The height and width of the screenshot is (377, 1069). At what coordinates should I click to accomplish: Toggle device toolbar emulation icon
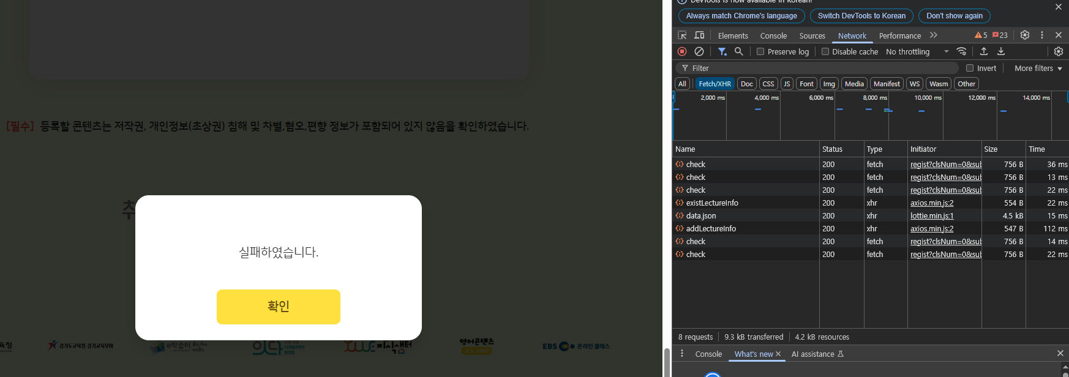[x=699, y=35]
